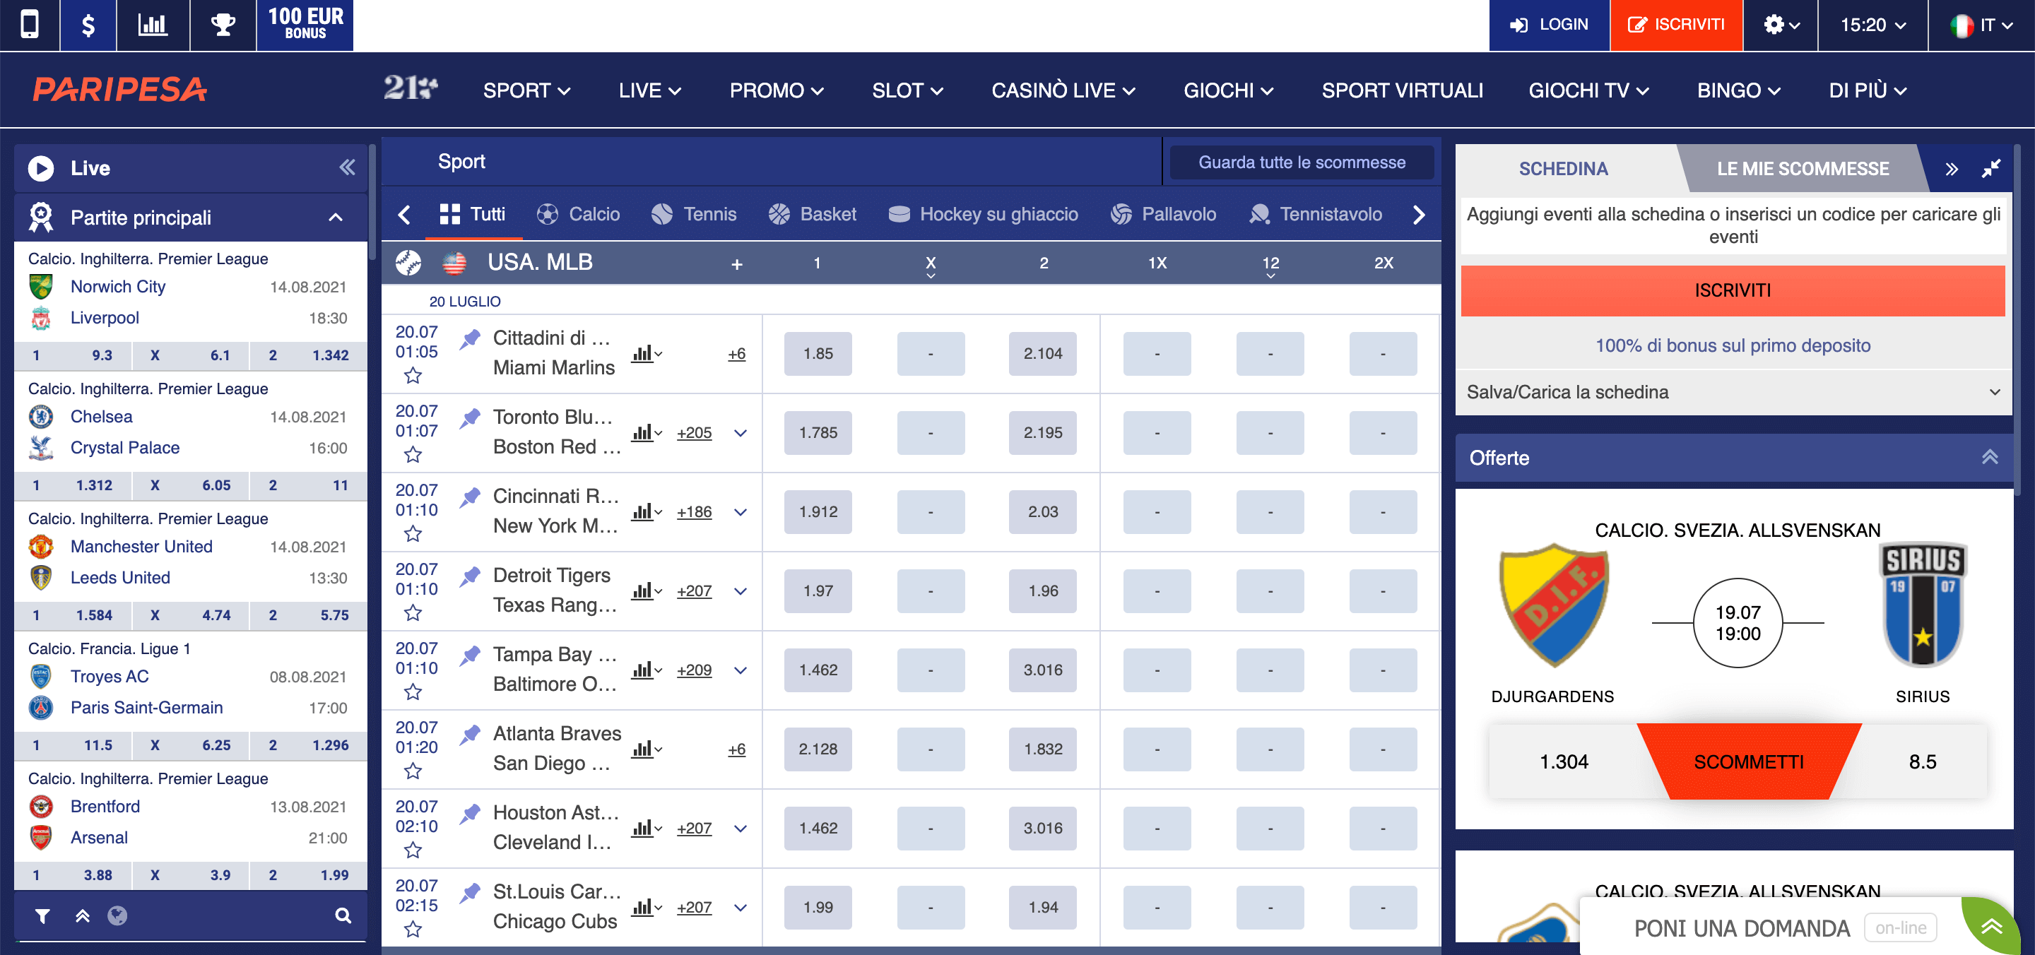This screenshot has height=955, width=2035.
Task: Click the trophy results icon
Action: point(223,25)
